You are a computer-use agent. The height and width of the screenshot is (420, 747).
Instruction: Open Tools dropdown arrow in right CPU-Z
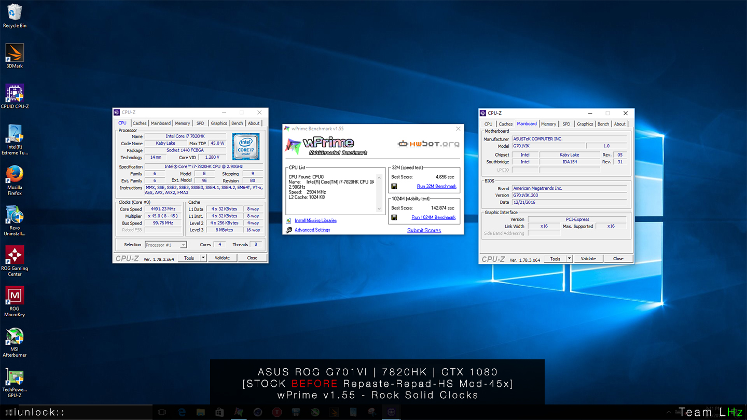tap(570, 259)
